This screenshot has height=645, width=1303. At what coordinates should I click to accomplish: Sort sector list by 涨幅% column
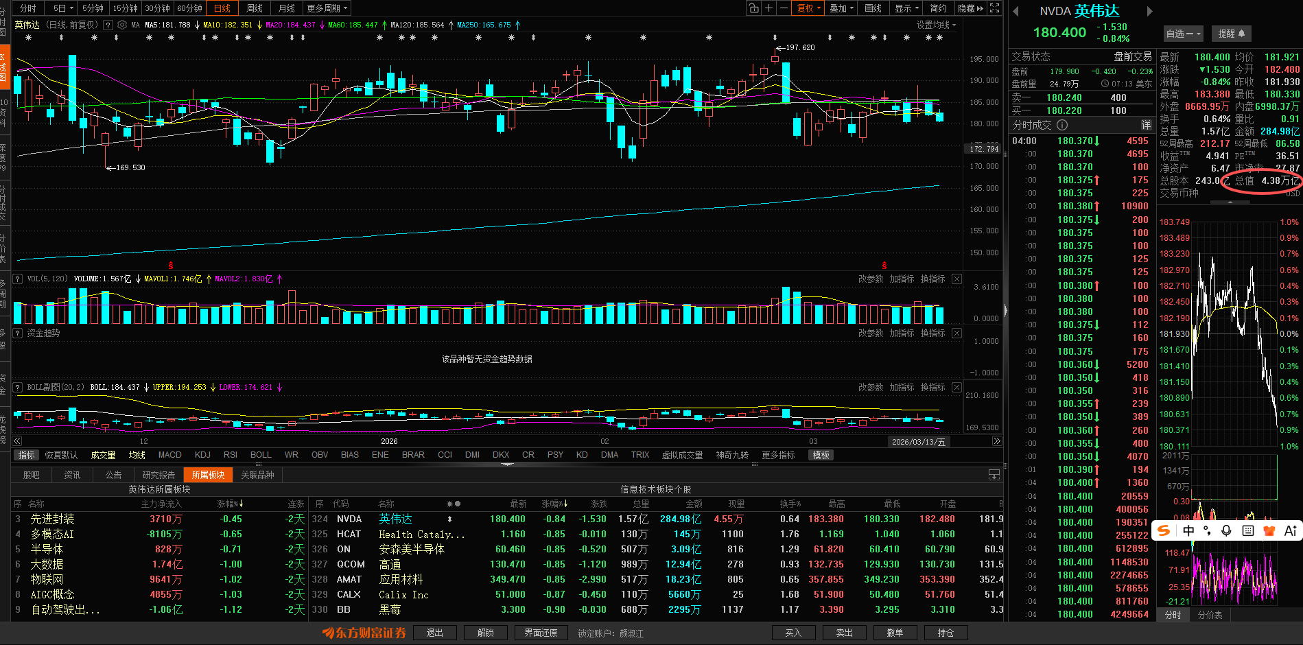[x=230, y=504]
